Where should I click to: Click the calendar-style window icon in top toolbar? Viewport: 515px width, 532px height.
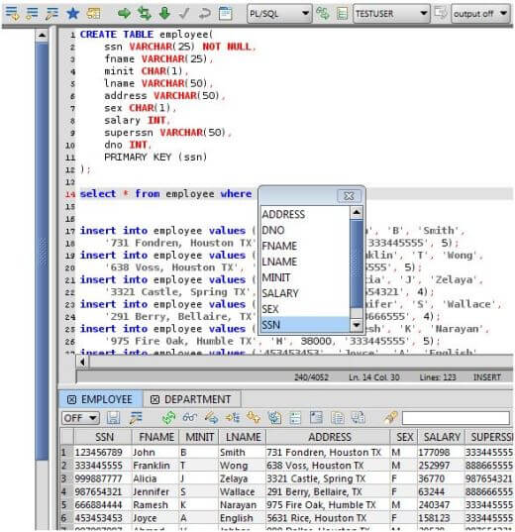coord(225,14)
